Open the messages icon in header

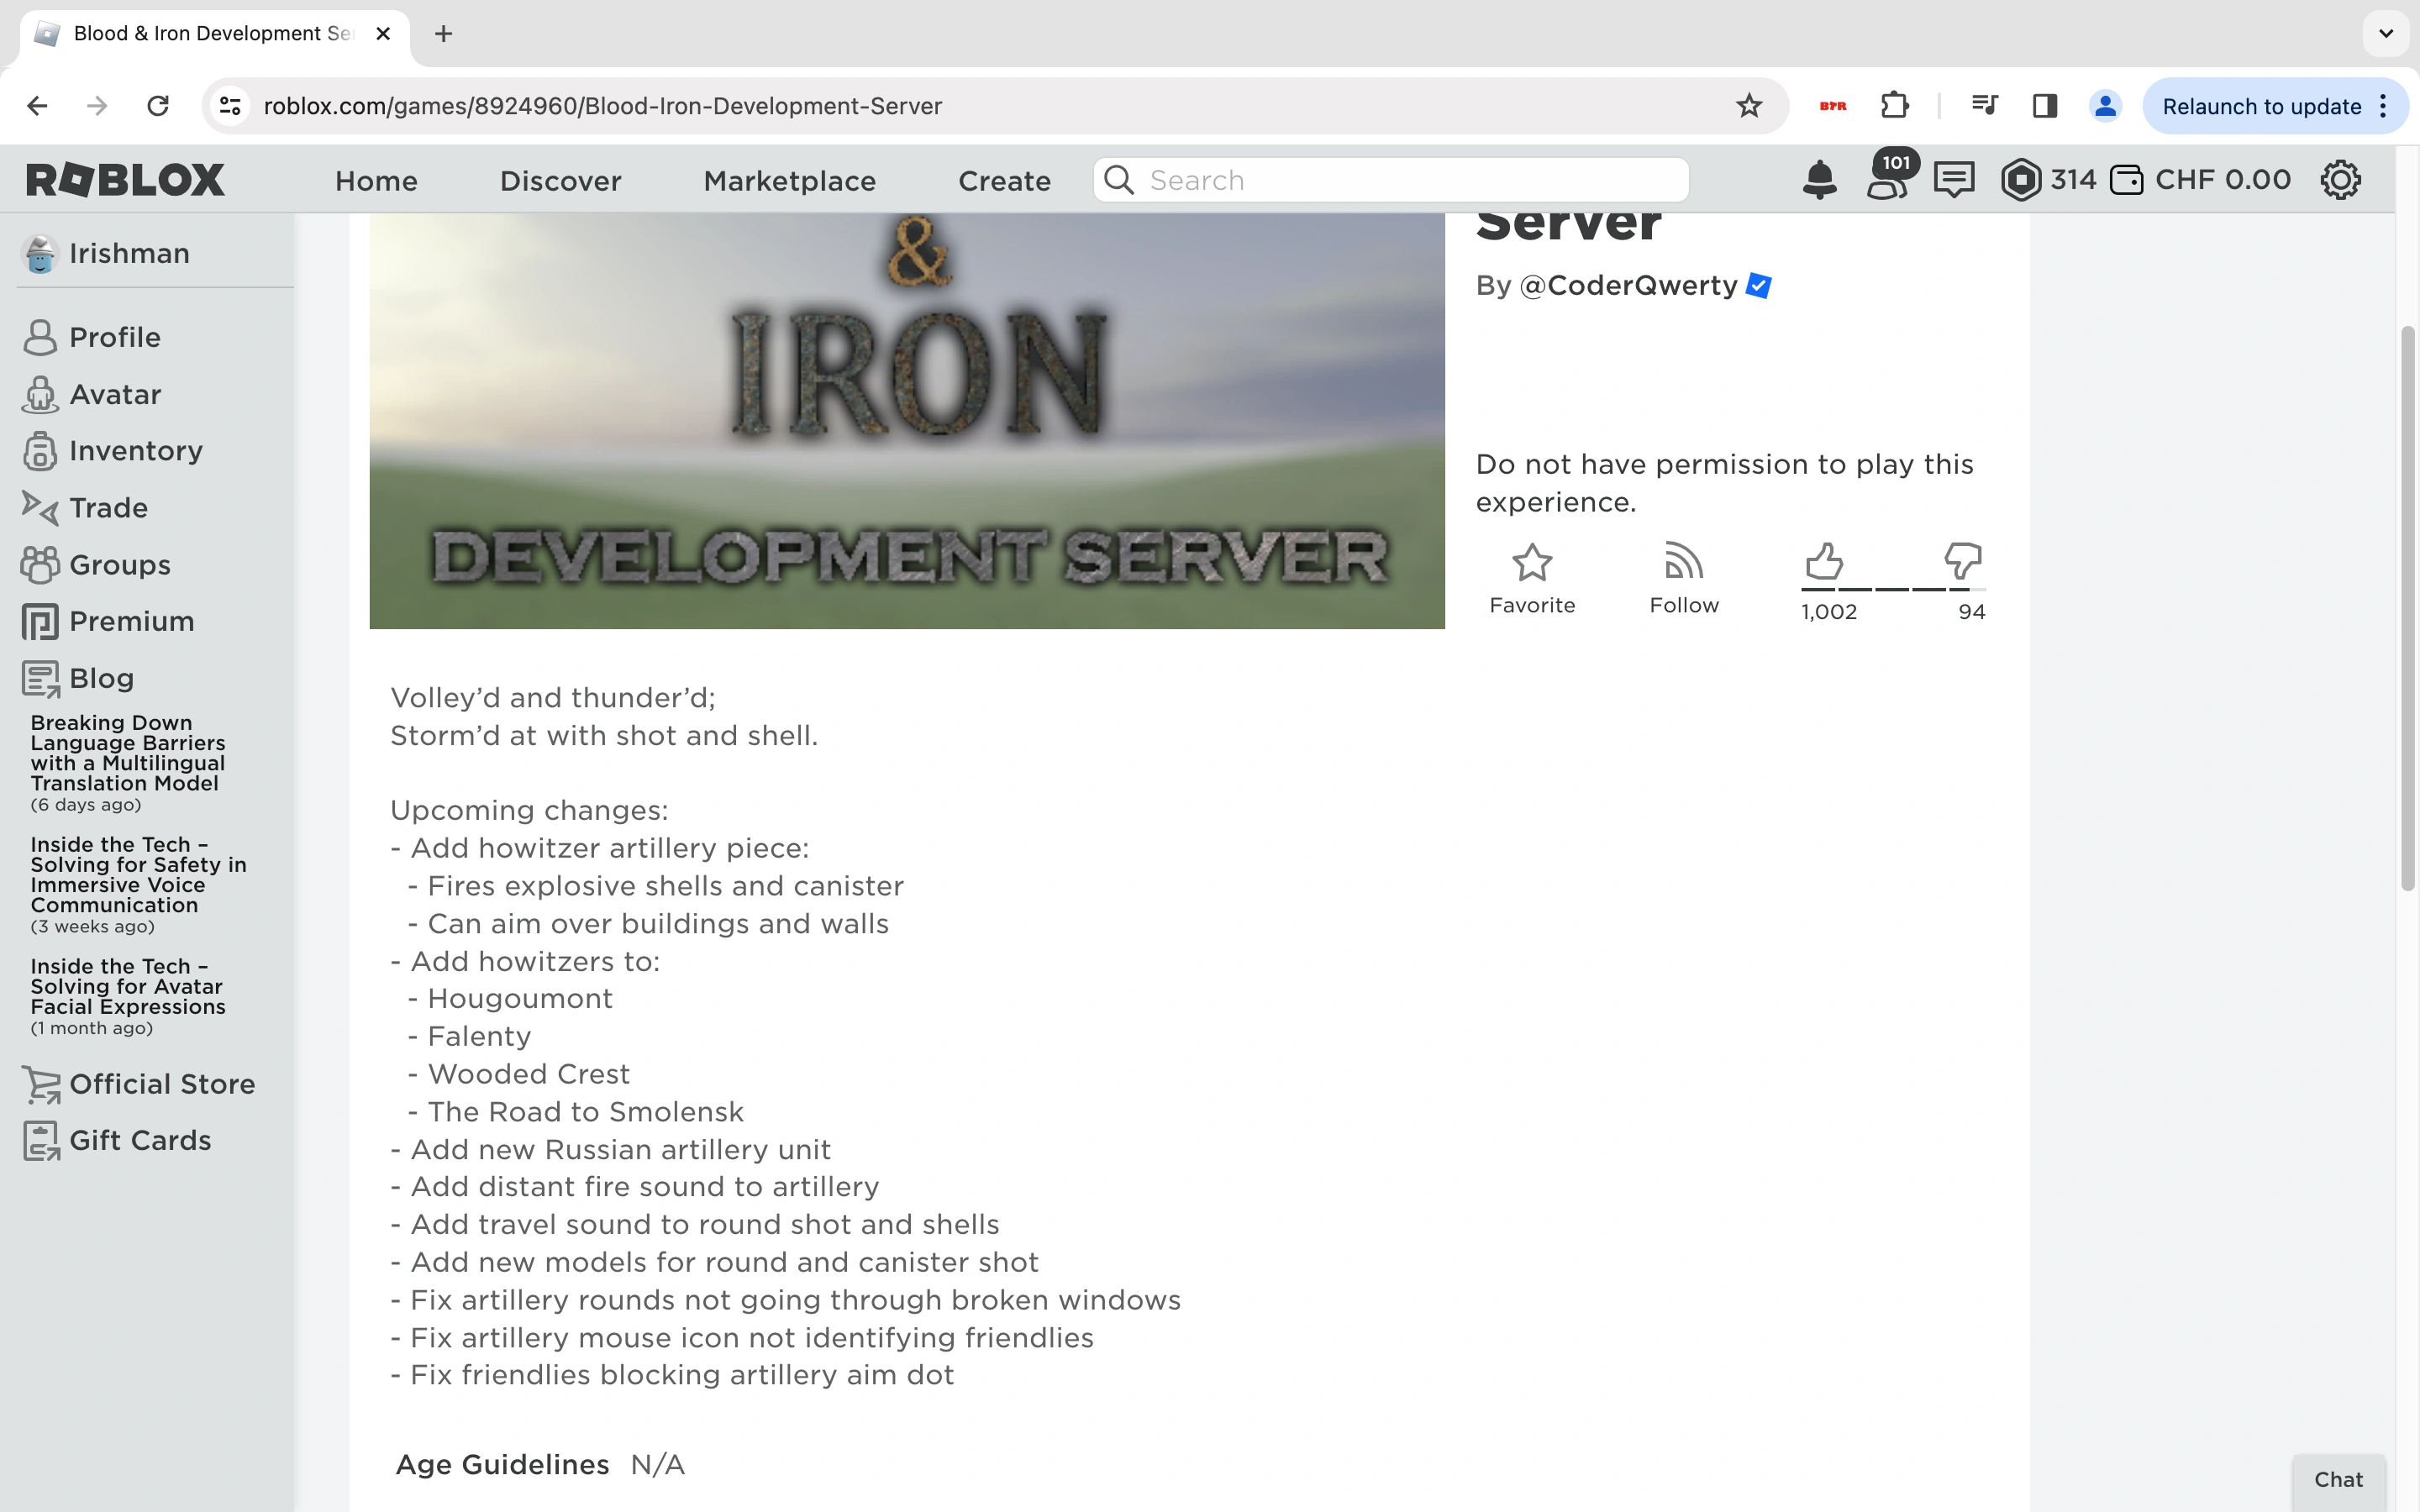click(1953, 180)
